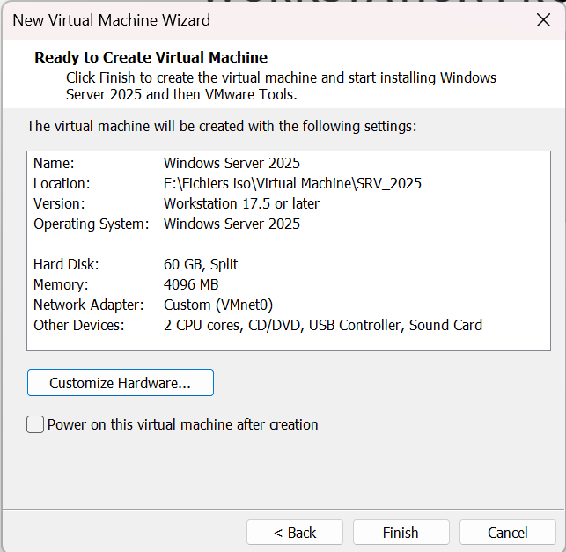The height and width of the screenshot is (552, 566).
Task: Click the Network Adapter: label
Action: click(x=89, y=305)
